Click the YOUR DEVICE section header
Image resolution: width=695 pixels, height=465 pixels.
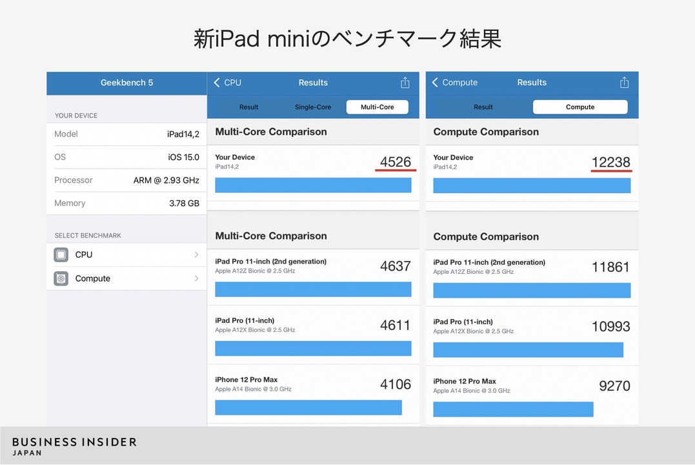[76, 116]
